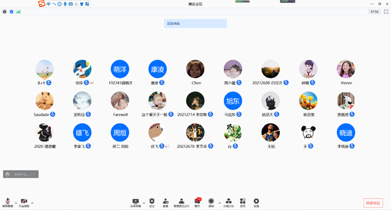Open the apps icon in the toolbar
391x210 pixels.
pos(242,203)
